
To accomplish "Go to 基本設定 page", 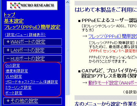I will point(14,21).
